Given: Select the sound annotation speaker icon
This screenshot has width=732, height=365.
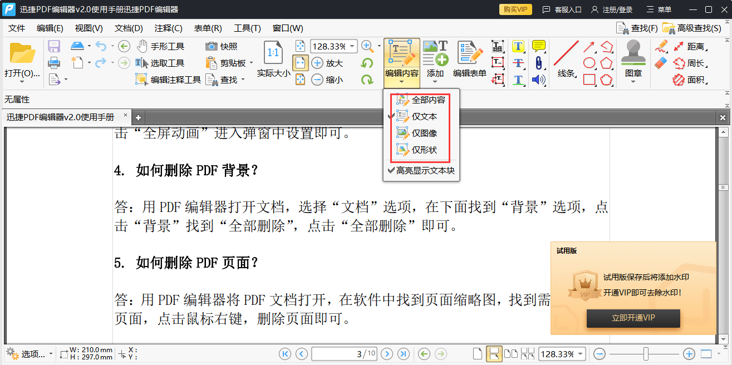Looking at the screenshot, I should pos(538,80).
